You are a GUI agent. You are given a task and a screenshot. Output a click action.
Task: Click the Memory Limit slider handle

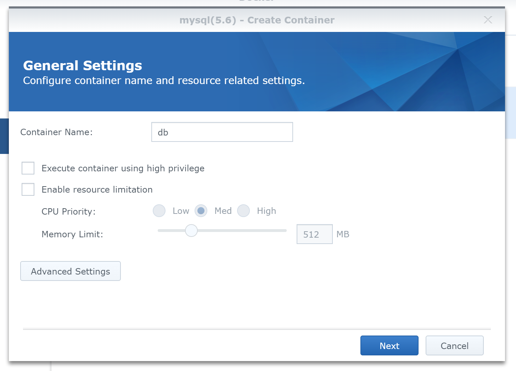[191, 231]
